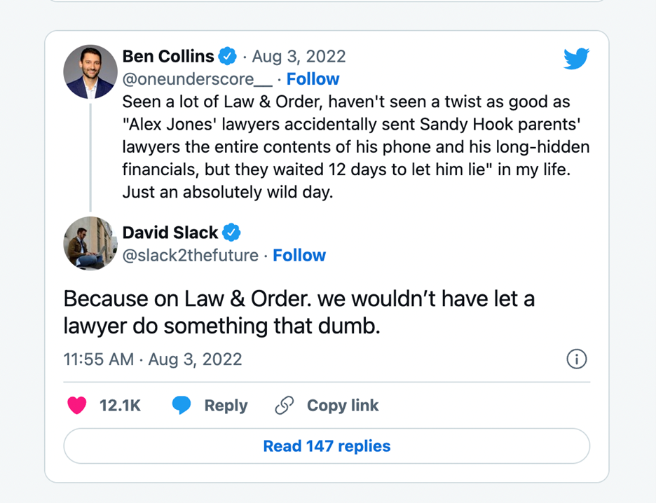
Task: Click the blue reply bubble icon
Action: pos(181,405)
